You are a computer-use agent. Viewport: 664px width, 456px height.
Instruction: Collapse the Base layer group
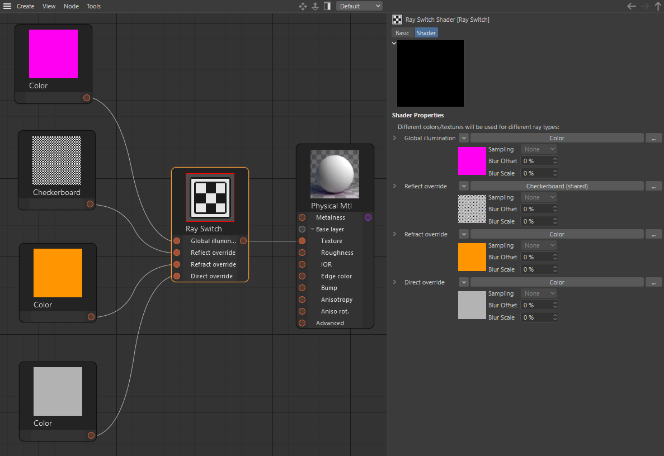point(312,229)
